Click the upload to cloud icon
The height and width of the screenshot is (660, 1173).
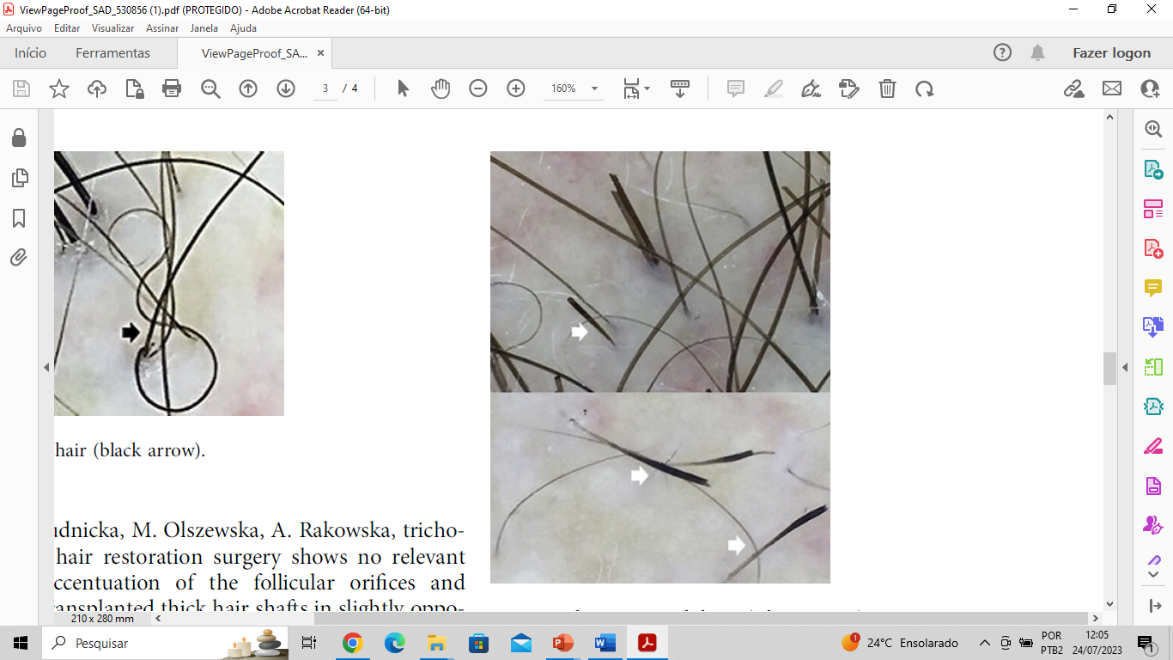coord(97,89)
